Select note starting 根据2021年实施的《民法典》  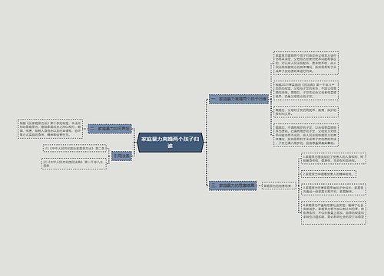click(306, 90)
